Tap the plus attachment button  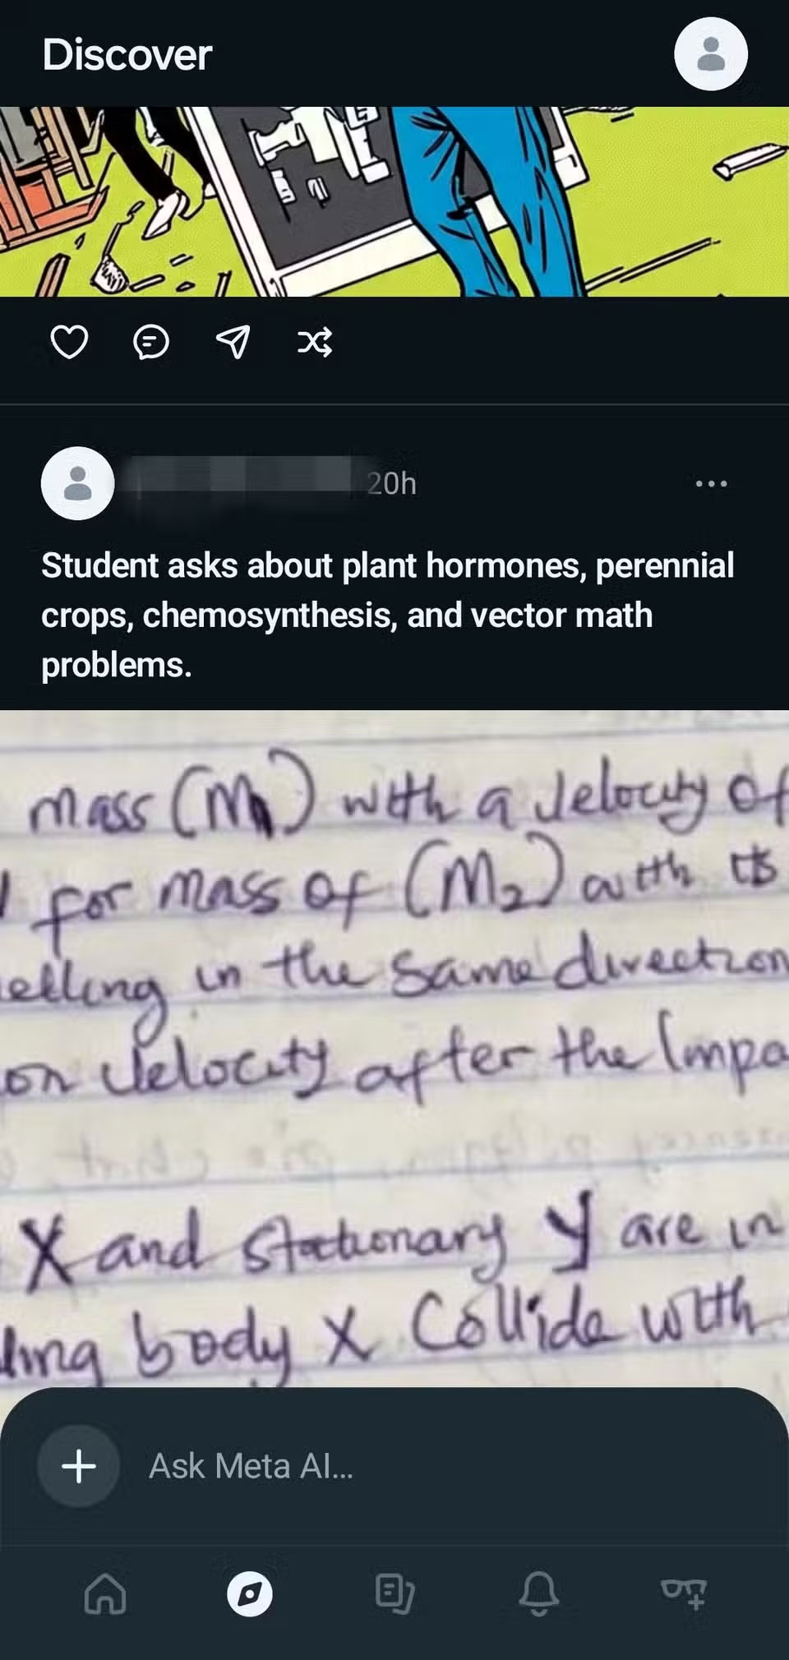[79, 1466]
